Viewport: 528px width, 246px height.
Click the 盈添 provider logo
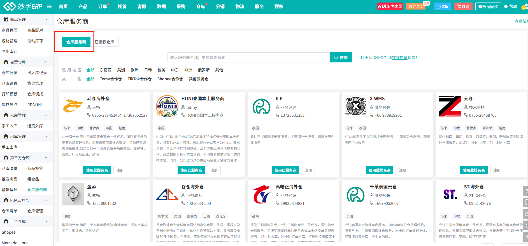point(73,194)
